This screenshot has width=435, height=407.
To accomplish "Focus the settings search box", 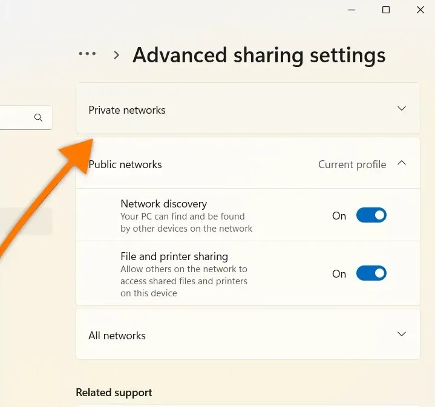I will tap(26, 117).
